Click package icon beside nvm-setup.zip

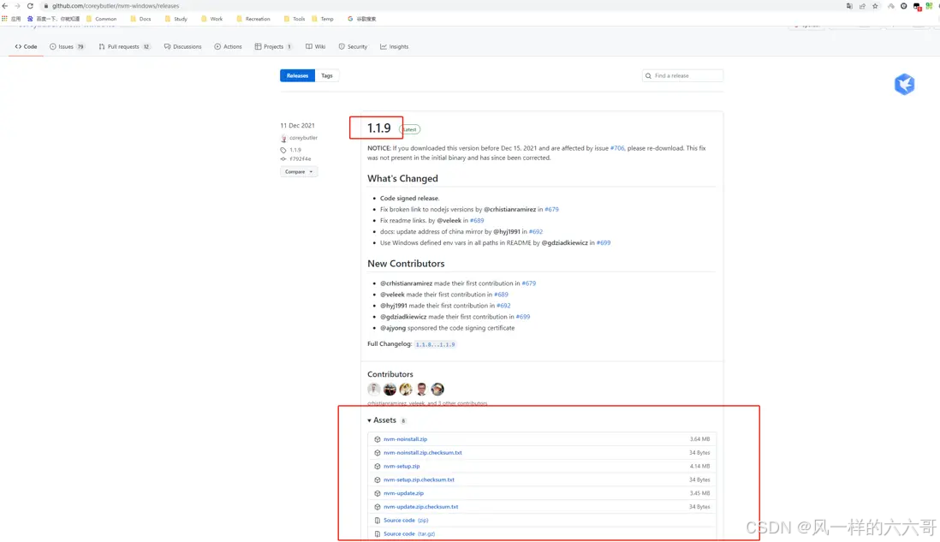377,467
